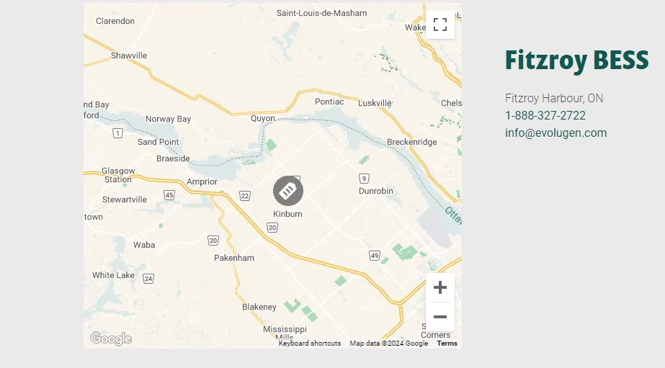Click the Highway 22 route shield
This screenshot has height=368, width=665.
pyautogui.click(x=246, y=196)
